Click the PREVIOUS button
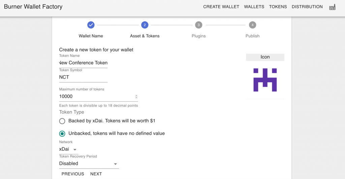This screenshot has width=345, height=179. pyautogui.click(x=73, y=174)
